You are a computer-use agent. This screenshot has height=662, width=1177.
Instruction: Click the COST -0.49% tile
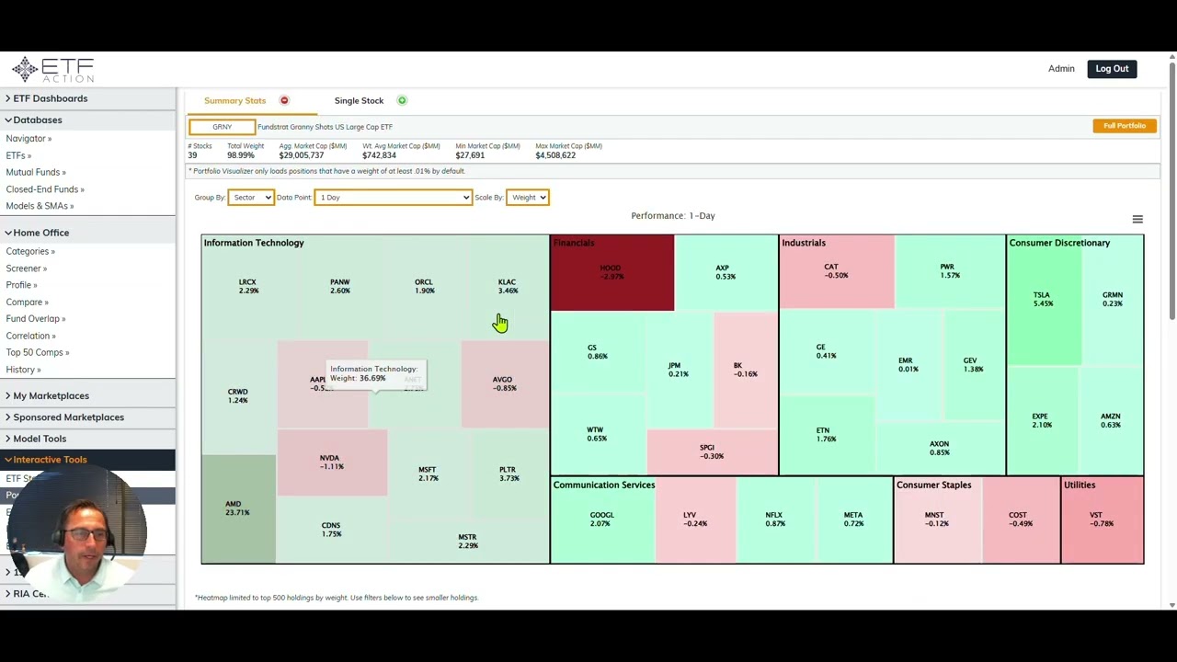coord(1019,519)
